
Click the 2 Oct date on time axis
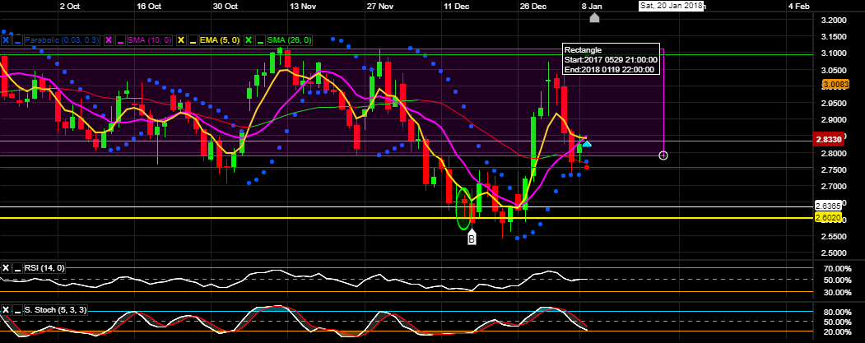pos(69,6)
